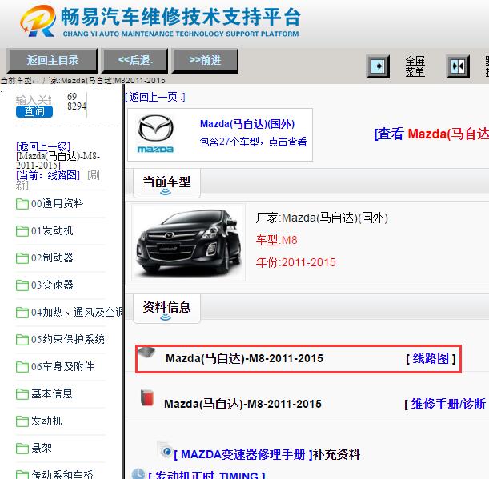Go back with the <<后退 button
The width and height of the screenshot is (489, 479).
pos(135,60)
